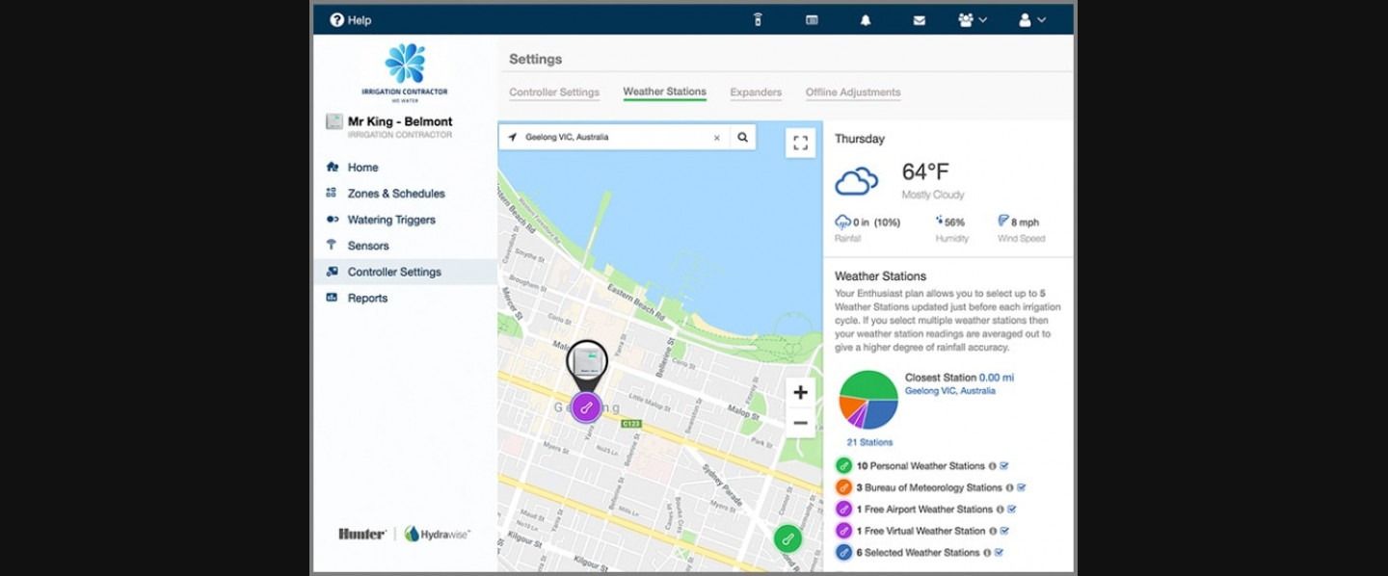
Task: Click the Irrigation Contractor logo
Action: [405, 72]
